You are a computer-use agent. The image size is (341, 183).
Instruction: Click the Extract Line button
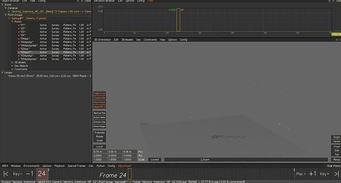100,122
